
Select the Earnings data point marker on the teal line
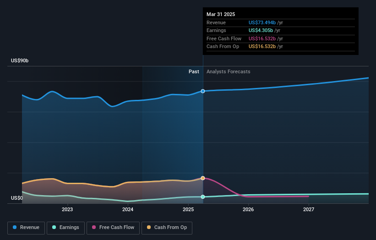tap(203, 197)
